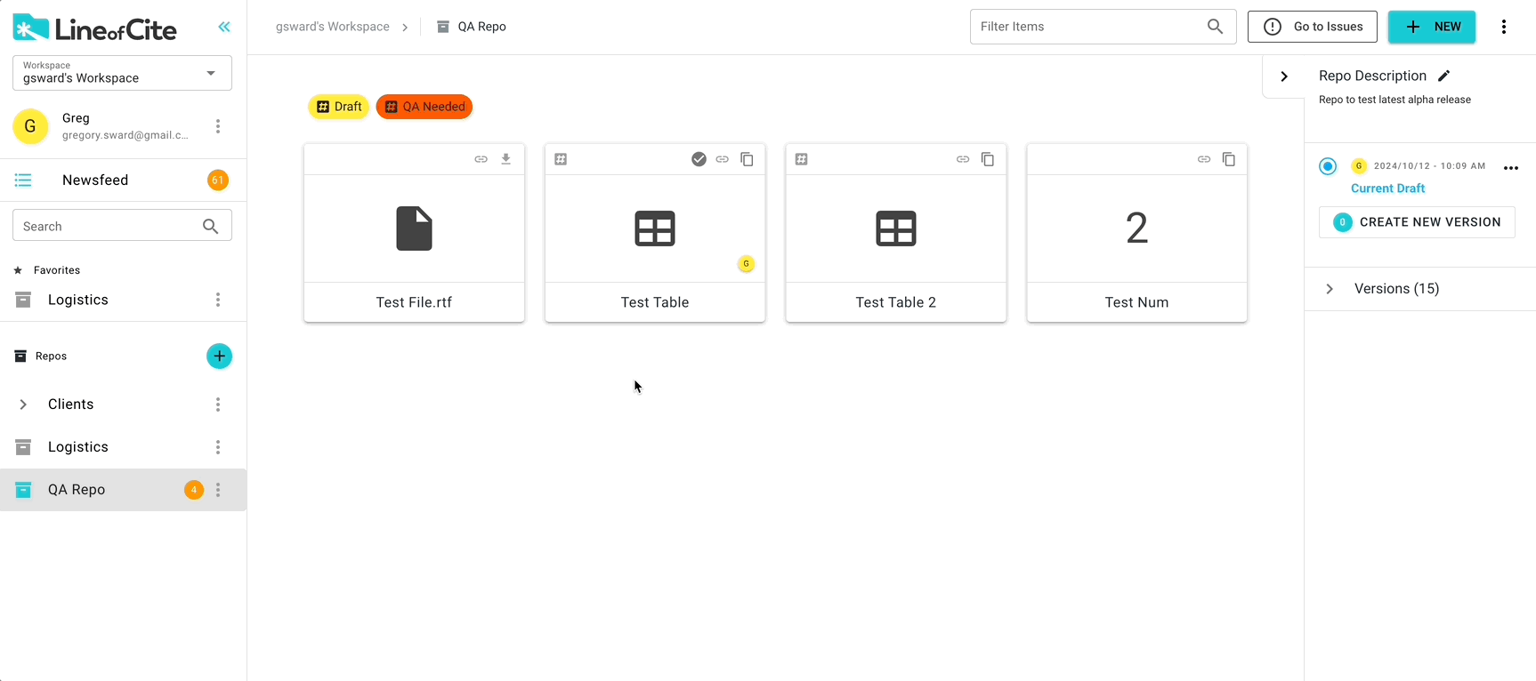Select Logistics under Repos

pyautogui.click(x=78, y=447)
